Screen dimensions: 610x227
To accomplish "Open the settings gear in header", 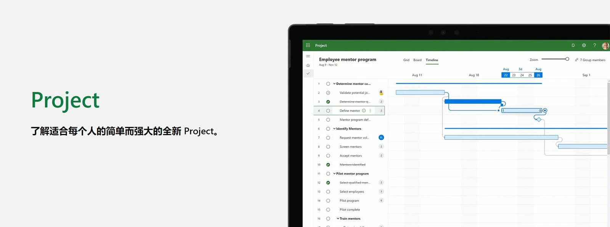I will click(584, 45).
